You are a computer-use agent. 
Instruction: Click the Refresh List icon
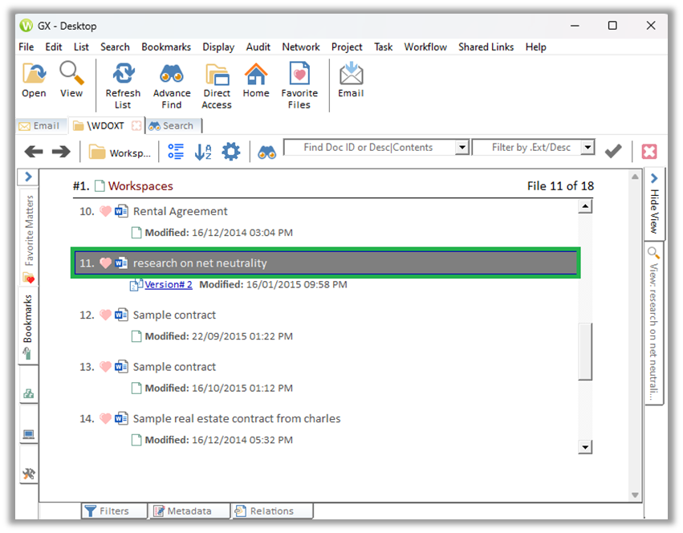tap(123, 79)
